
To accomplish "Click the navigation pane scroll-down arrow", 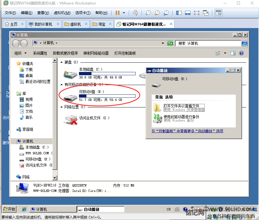I will click(55, 178).
